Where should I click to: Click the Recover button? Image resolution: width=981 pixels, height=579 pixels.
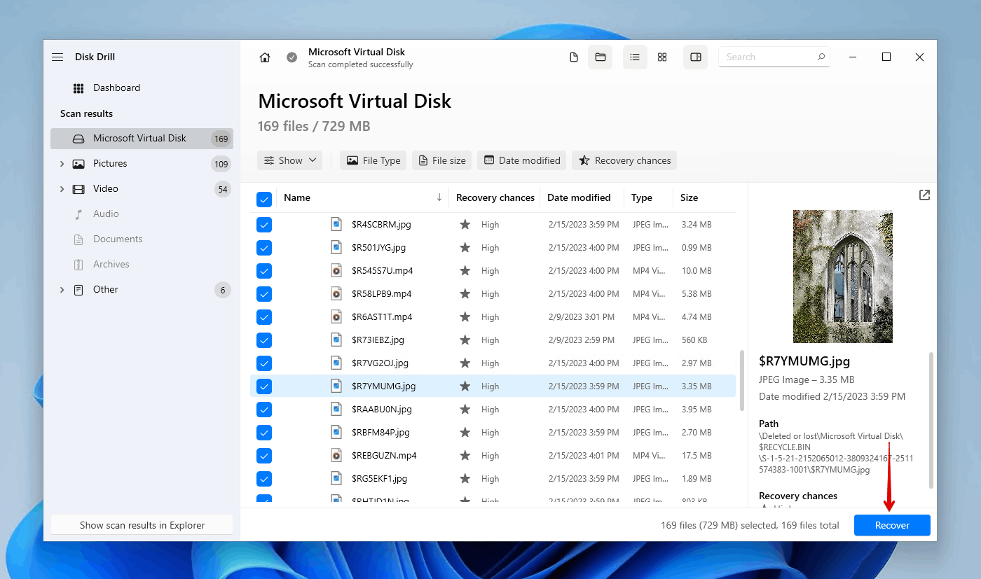[892, 525]
